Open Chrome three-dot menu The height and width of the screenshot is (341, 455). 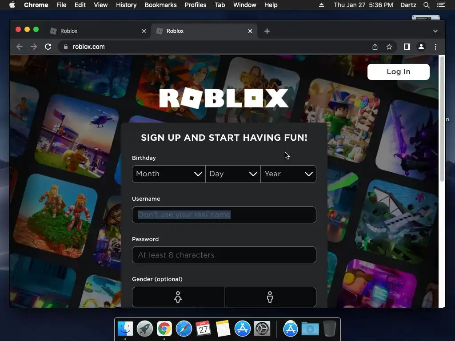435,47
